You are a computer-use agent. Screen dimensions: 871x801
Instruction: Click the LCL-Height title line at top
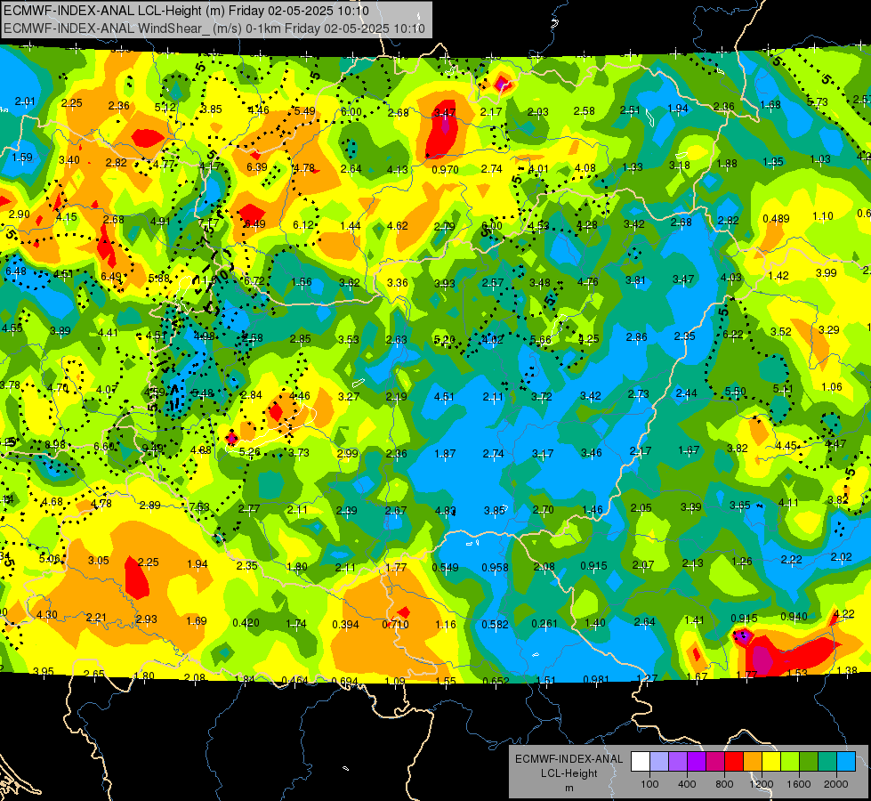point(186,11)
